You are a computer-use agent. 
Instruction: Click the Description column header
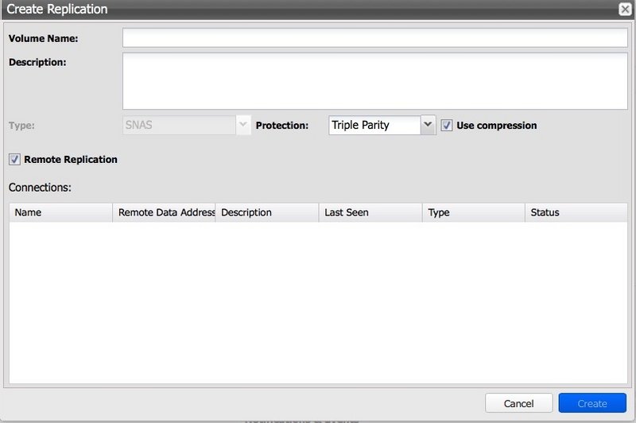click(267, 212)
